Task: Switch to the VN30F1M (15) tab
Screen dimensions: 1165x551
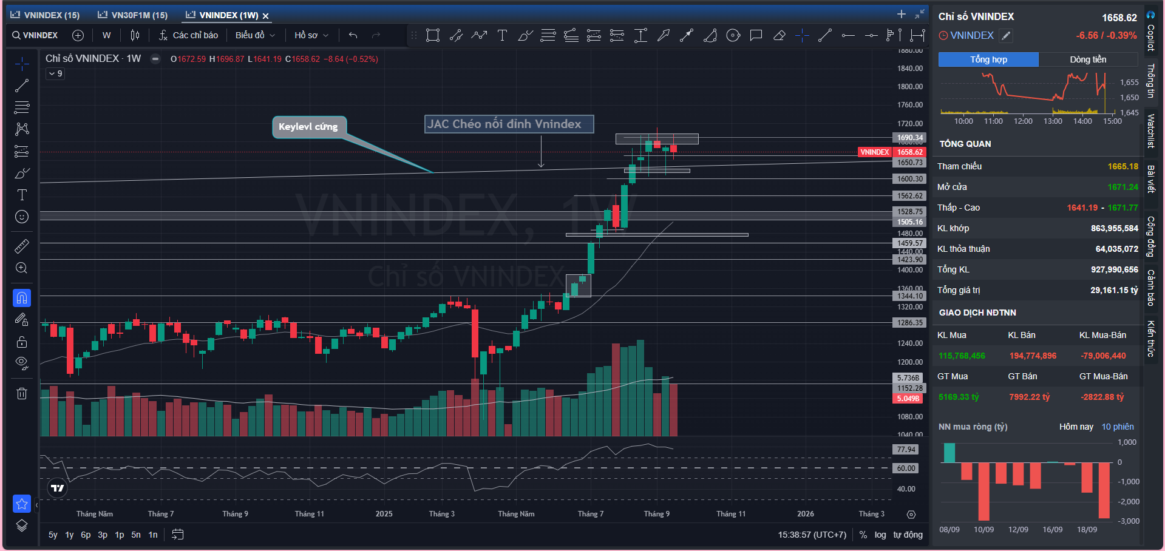Action: (133, 15)
